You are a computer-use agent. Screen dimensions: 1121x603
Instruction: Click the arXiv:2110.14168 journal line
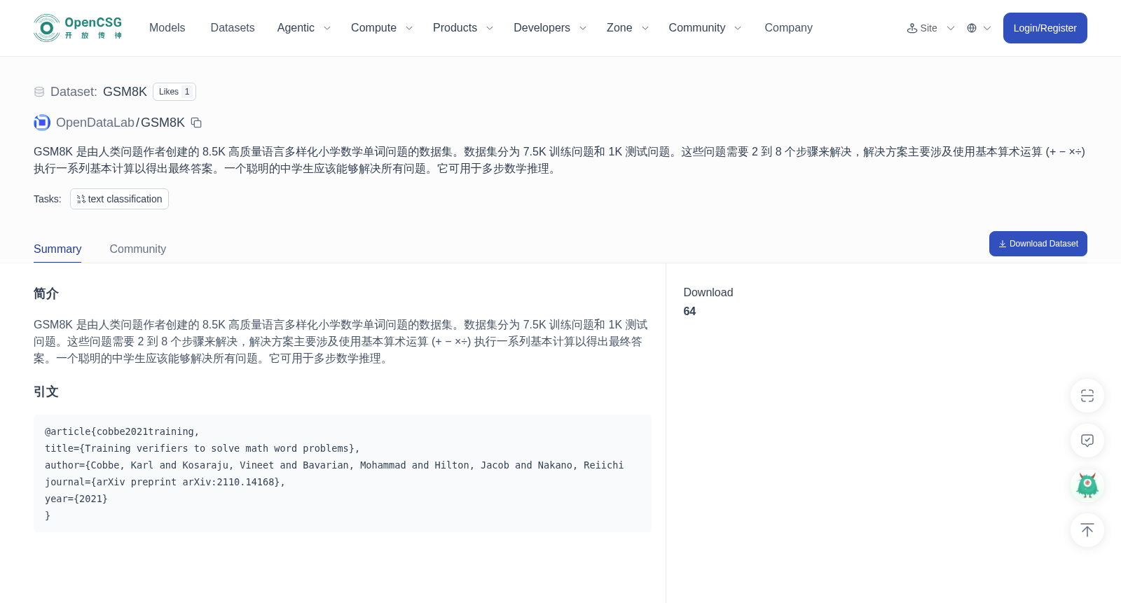165,482
